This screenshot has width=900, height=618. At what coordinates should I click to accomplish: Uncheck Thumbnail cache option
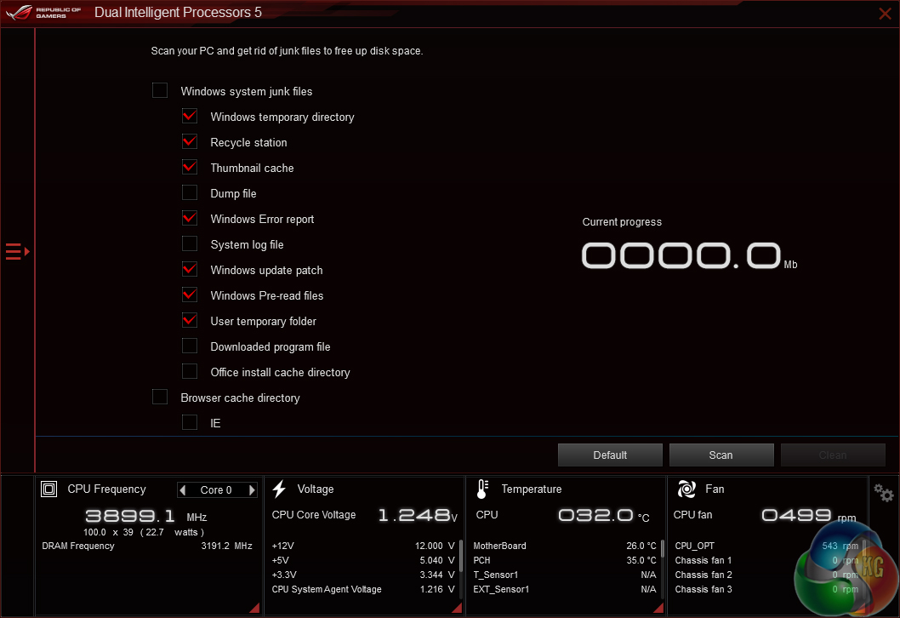click(x=190, y=167)
